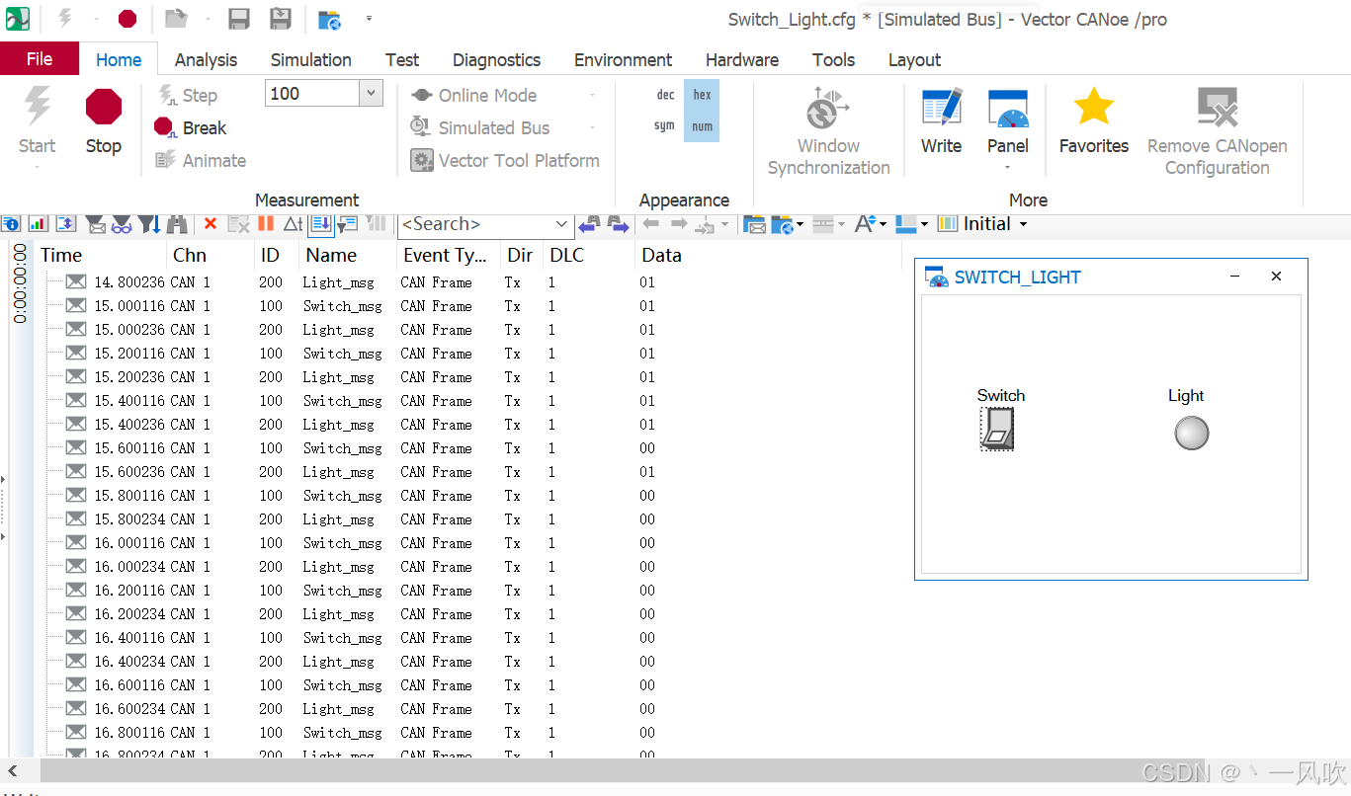The image size is (1351, 796).
Task: Select sym symbolic display
Action: [x=664, y=126]
